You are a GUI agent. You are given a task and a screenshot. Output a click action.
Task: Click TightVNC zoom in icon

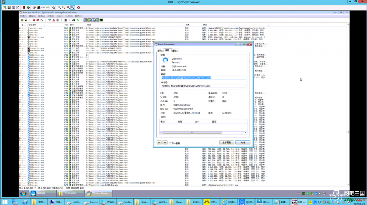(x=59, y=8)
